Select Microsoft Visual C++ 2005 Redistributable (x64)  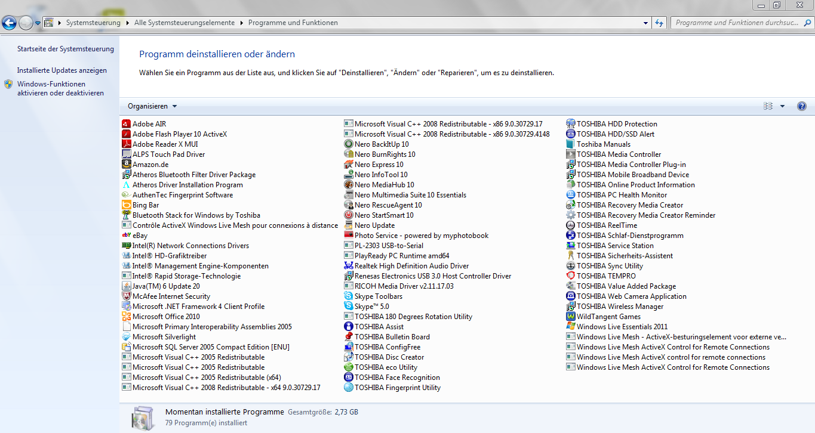pos(201,378)
